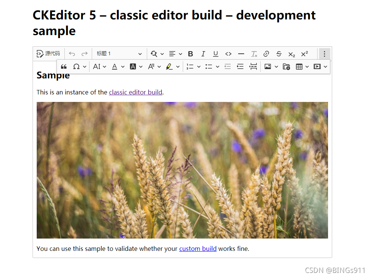Expand the insert table dropdown arrow
Image resolution: width=370 pixels, height=277 pixels.
pyautogui.click(x=307, y=66)
